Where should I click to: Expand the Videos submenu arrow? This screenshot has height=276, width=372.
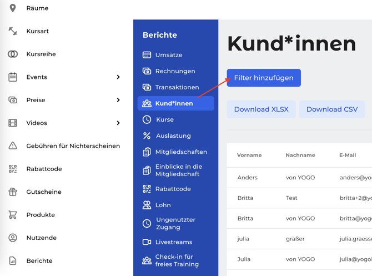point(118,123)
